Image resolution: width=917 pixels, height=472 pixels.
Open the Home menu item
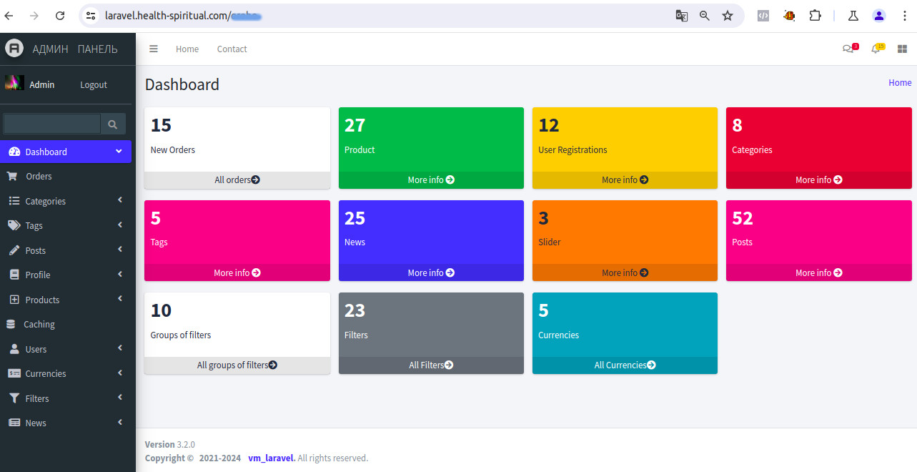pyautogui.click(x=187, y=49)
